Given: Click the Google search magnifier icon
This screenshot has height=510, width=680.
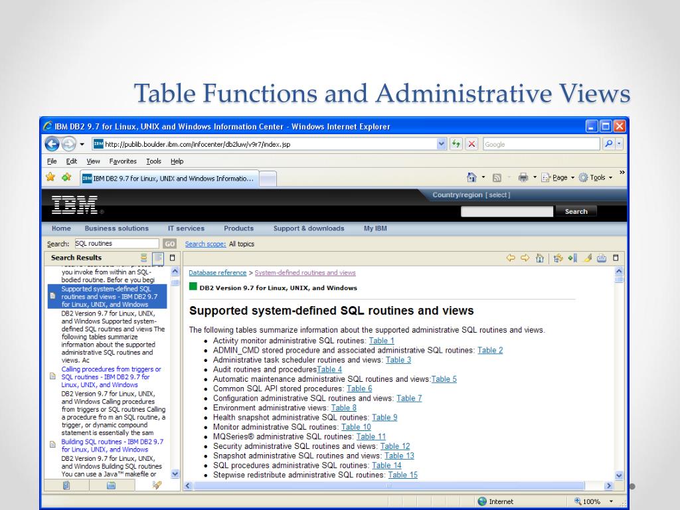Looking at the screenshot, I should coord(609,144).
